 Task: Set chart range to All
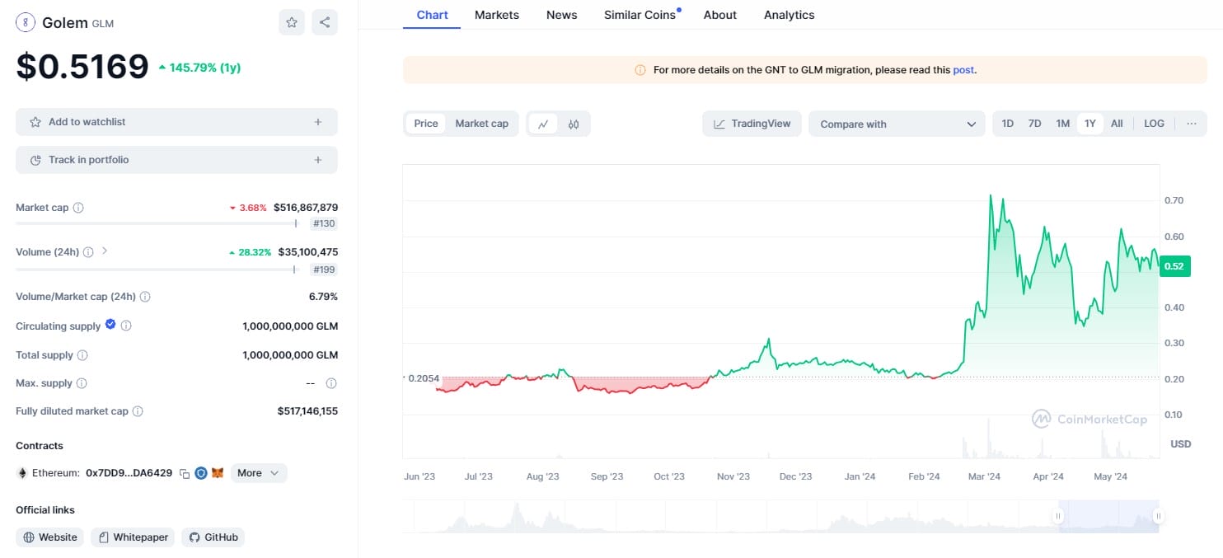point(1117,124)
